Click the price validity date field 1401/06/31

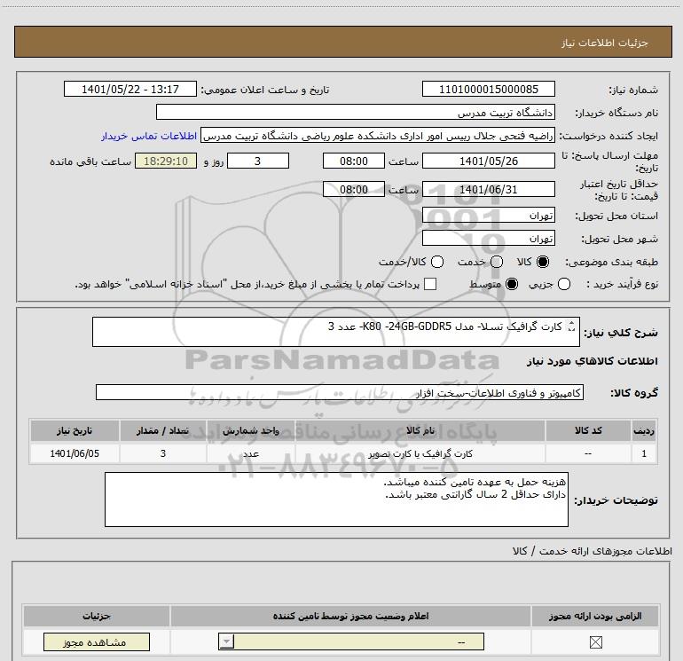pyautogui.click(x=488, y=189)
